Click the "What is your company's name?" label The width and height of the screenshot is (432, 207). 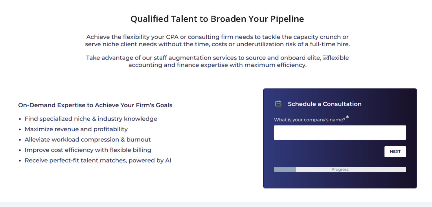click(309, 120)
